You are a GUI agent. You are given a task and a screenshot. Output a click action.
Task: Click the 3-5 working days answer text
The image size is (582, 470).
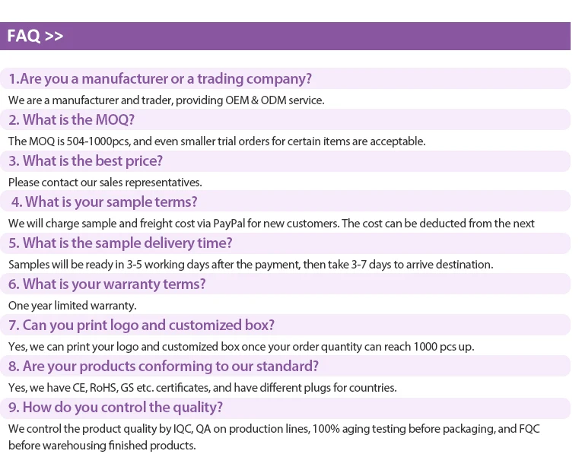coord(251,264)
